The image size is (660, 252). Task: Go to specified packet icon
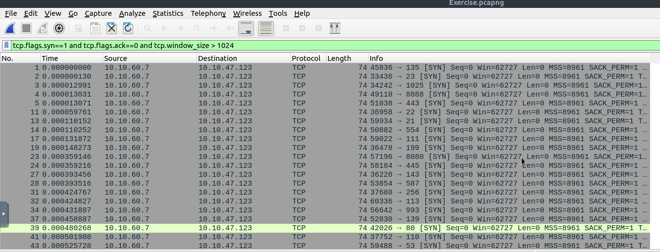click(197, 29)
